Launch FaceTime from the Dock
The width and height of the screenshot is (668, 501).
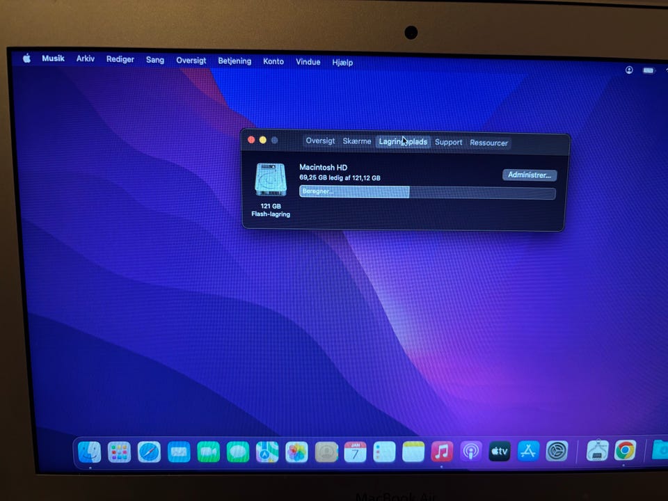point(208,452)
